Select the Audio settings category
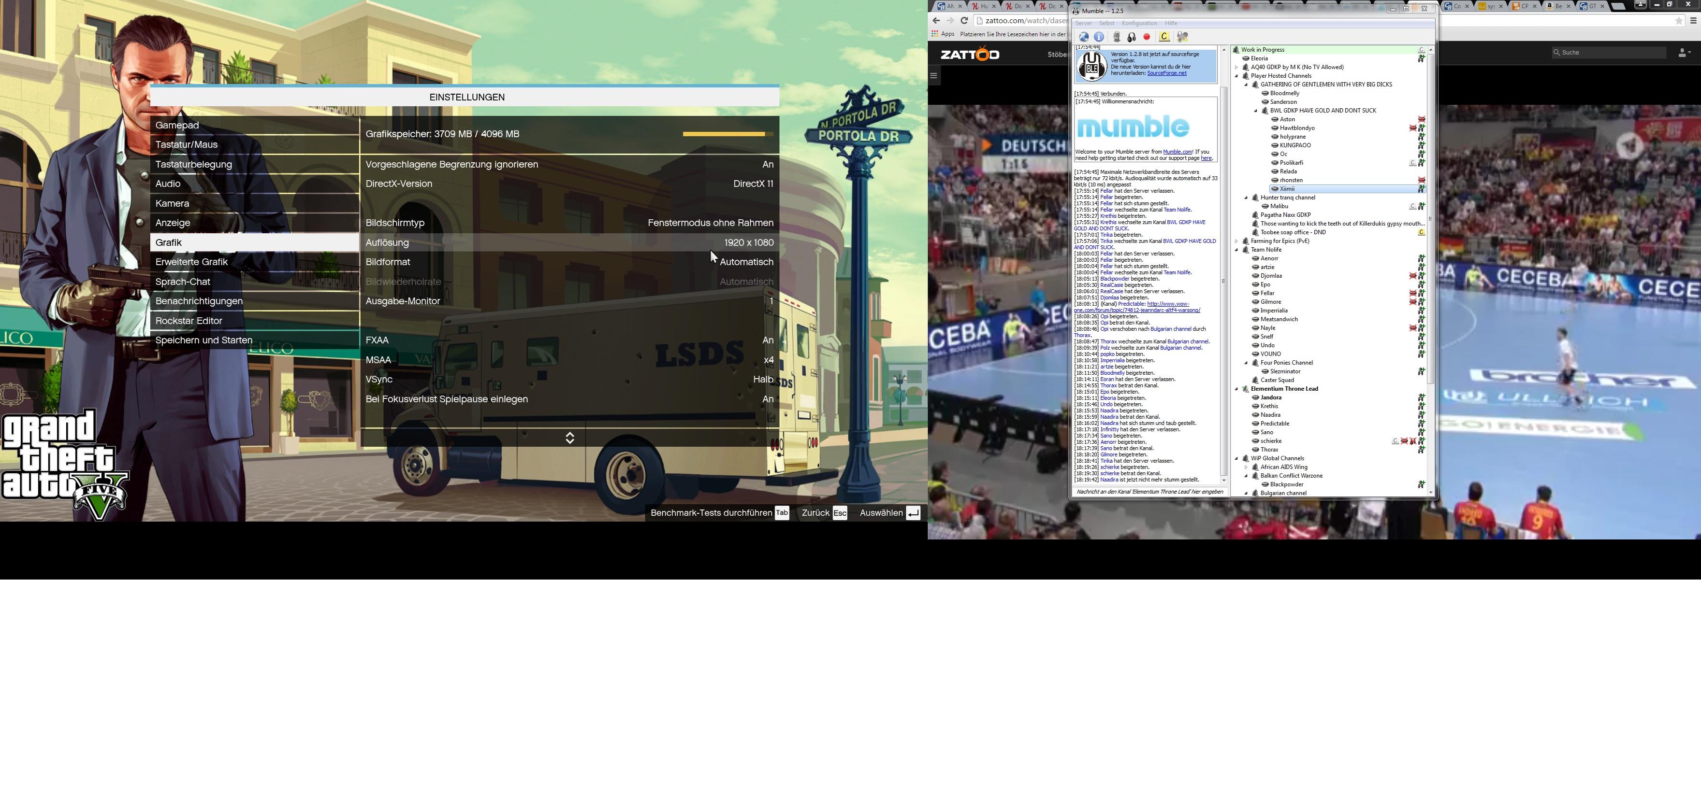The image size is (1701, 807). click(255, 184)
